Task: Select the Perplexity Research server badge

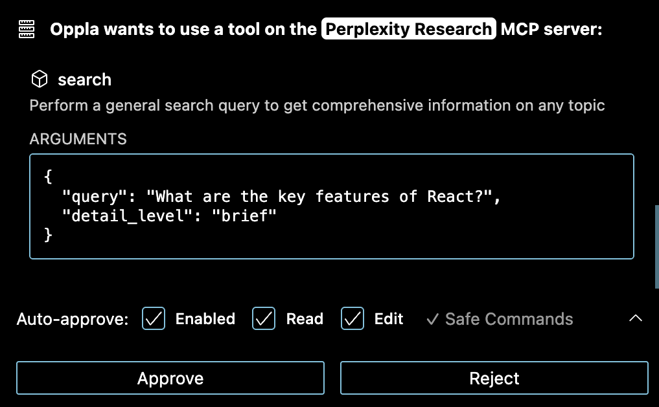Action: (x=408, y=29)
